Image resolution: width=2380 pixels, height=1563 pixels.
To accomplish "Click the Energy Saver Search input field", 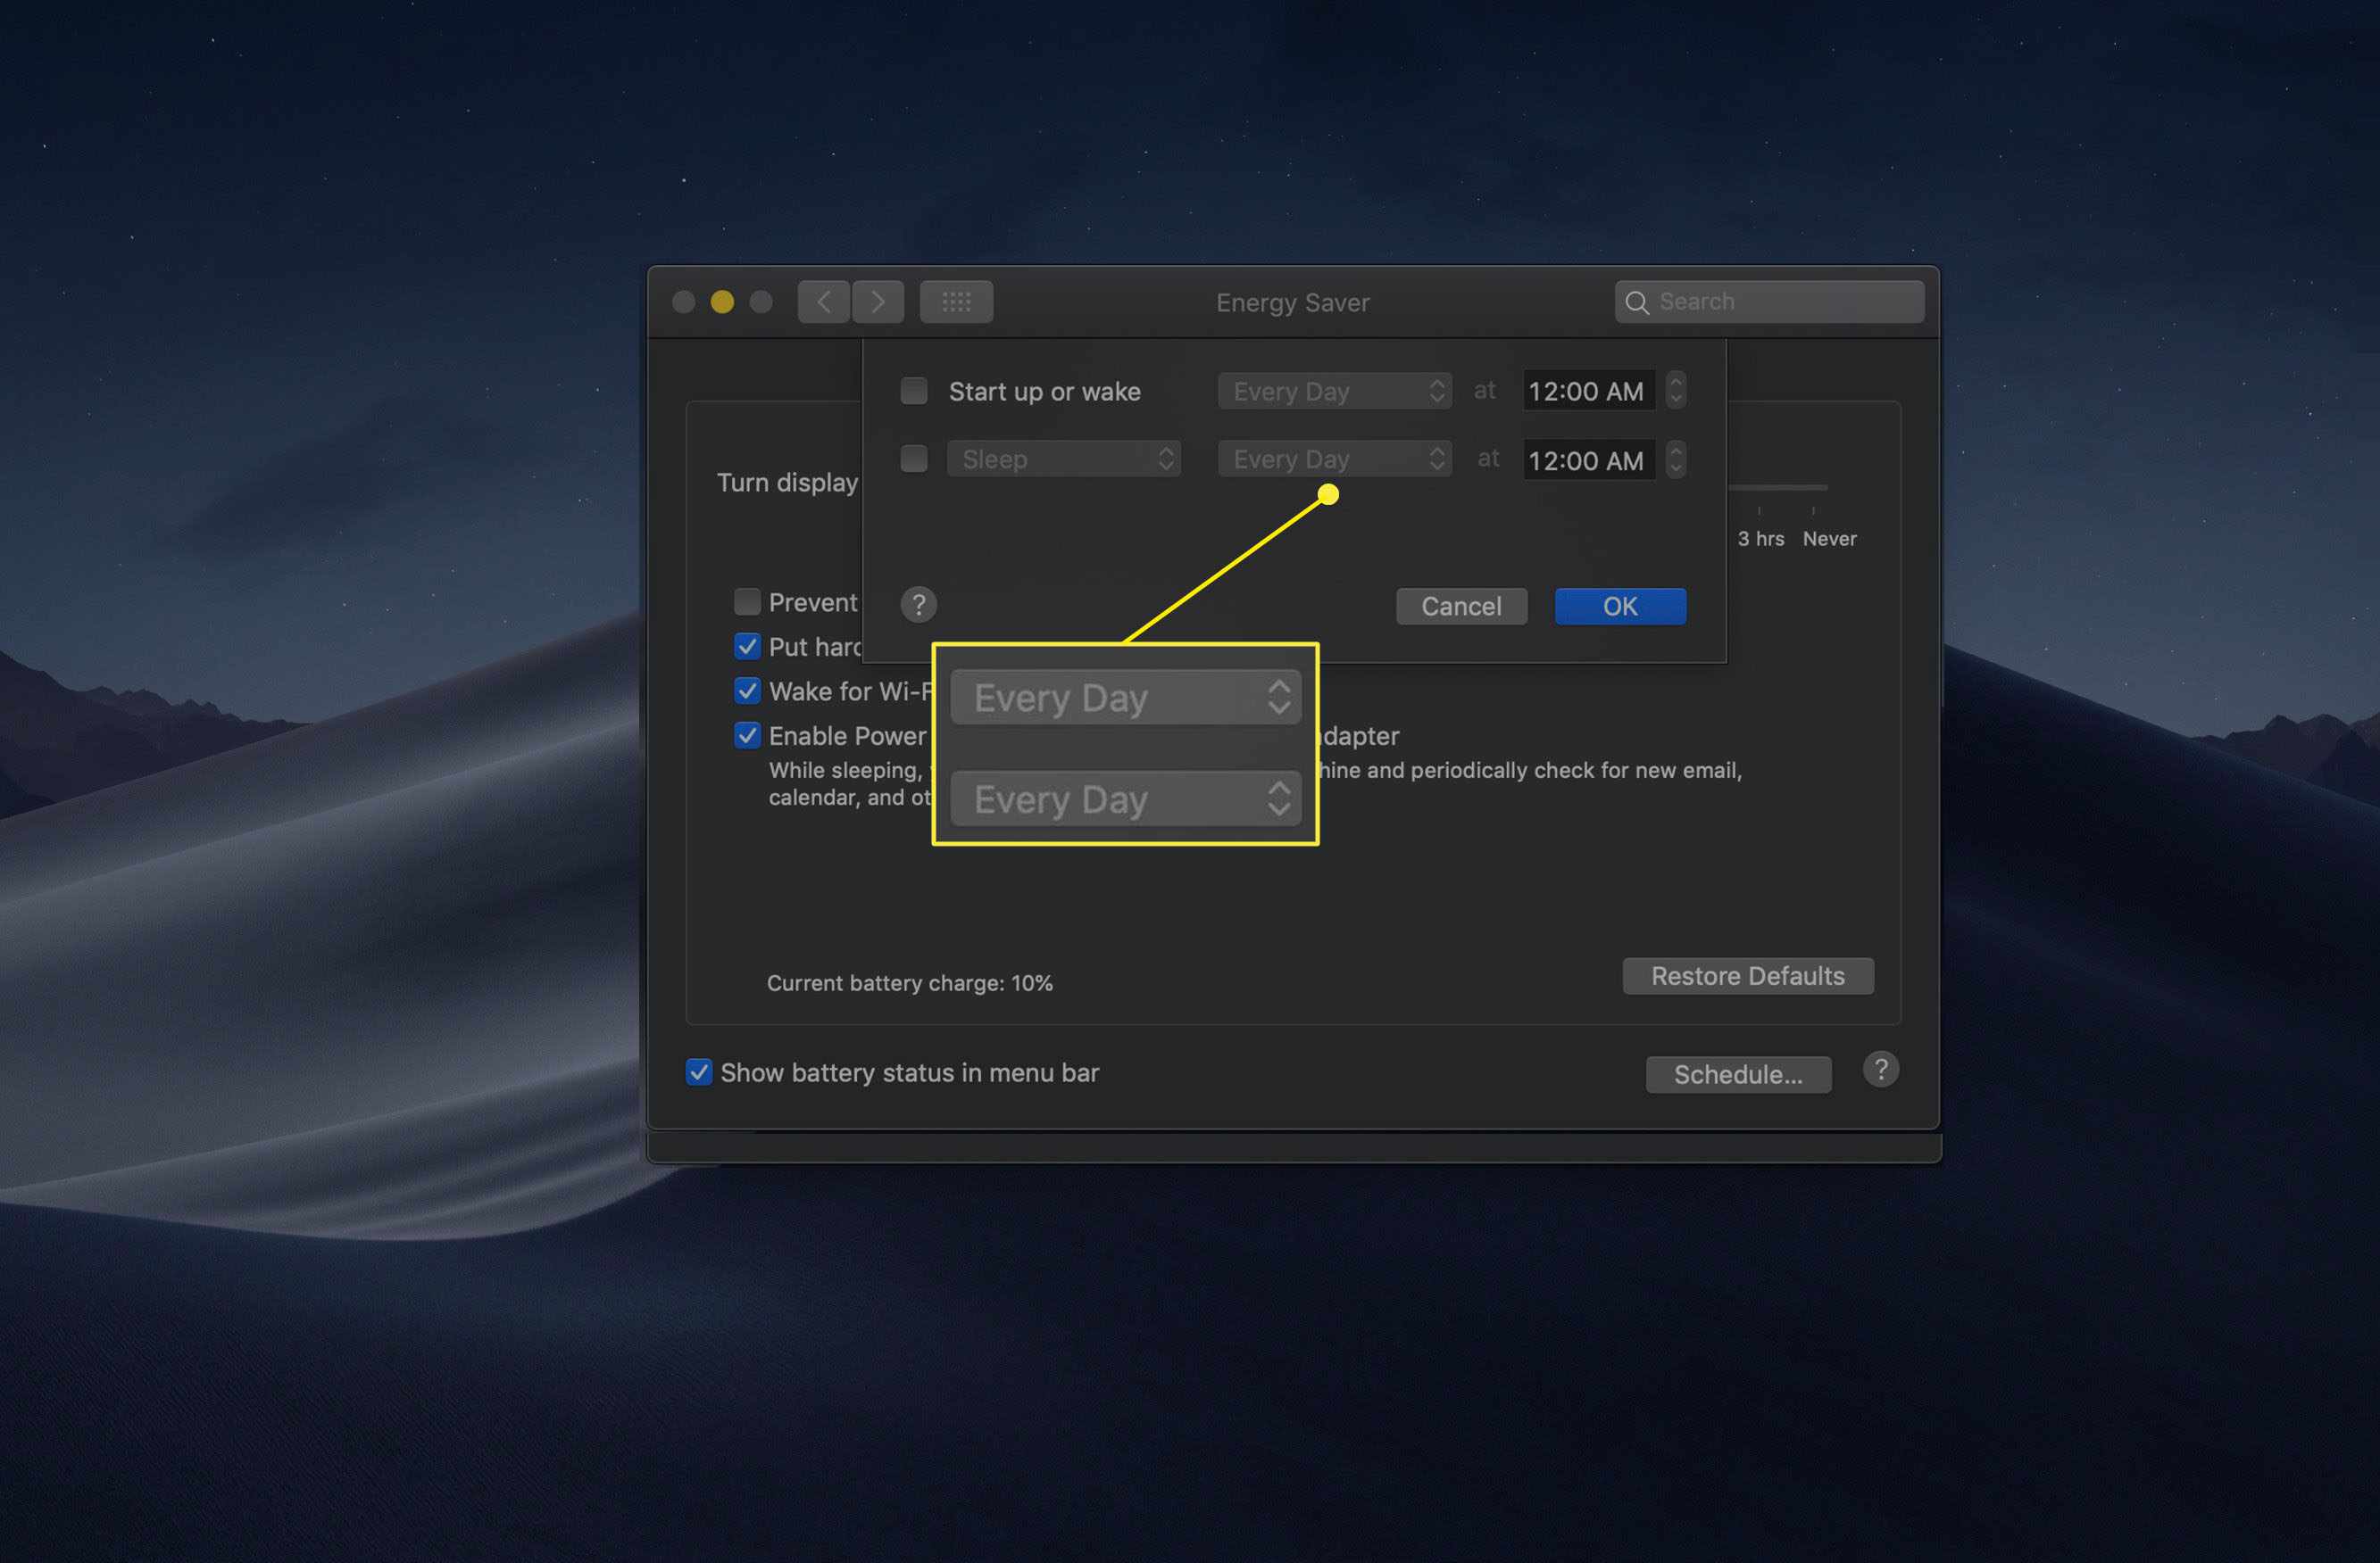I will [1766, 298].
